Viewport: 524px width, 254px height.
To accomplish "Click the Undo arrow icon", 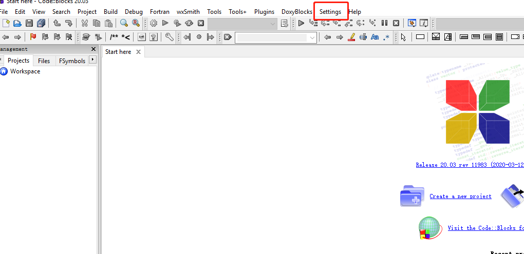I will tap(57, 23).
